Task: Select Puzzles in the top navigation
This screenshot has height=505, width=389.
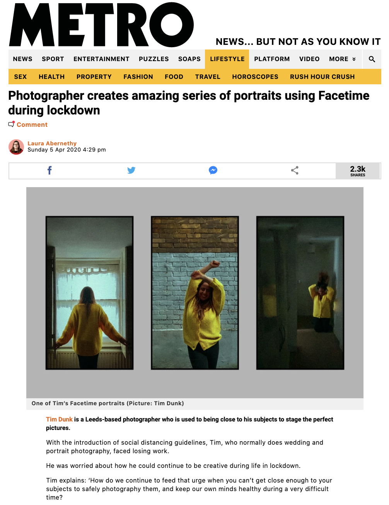Action: [154, 59]
